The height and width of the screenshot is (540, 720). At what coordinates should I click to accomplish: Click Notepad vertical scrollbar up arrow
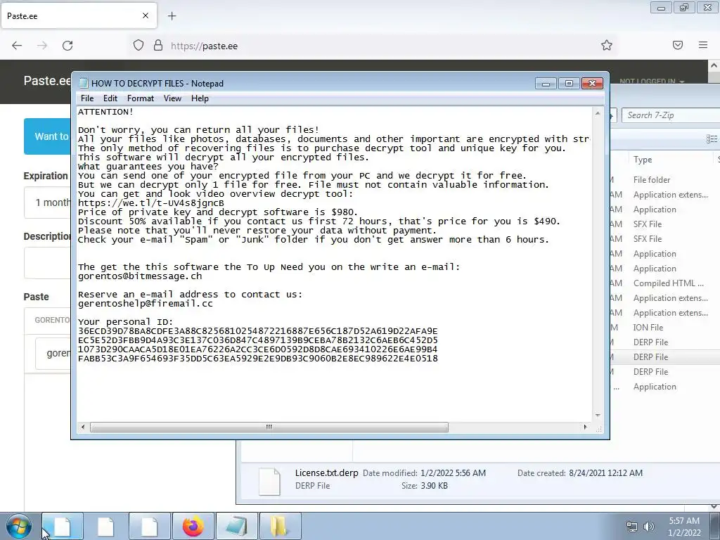pyautogui.click(x=598, y=113)
